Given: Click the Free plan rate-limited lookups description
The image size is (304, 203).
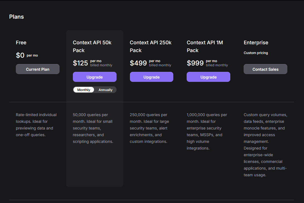Looking at the screenshot, I should point(36,125).
